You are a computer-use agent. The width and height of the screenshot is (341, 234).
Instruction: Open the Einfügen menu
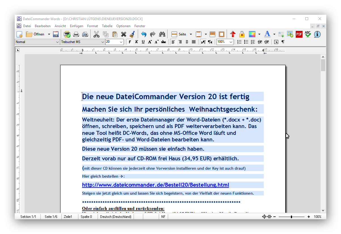(76, 26)
